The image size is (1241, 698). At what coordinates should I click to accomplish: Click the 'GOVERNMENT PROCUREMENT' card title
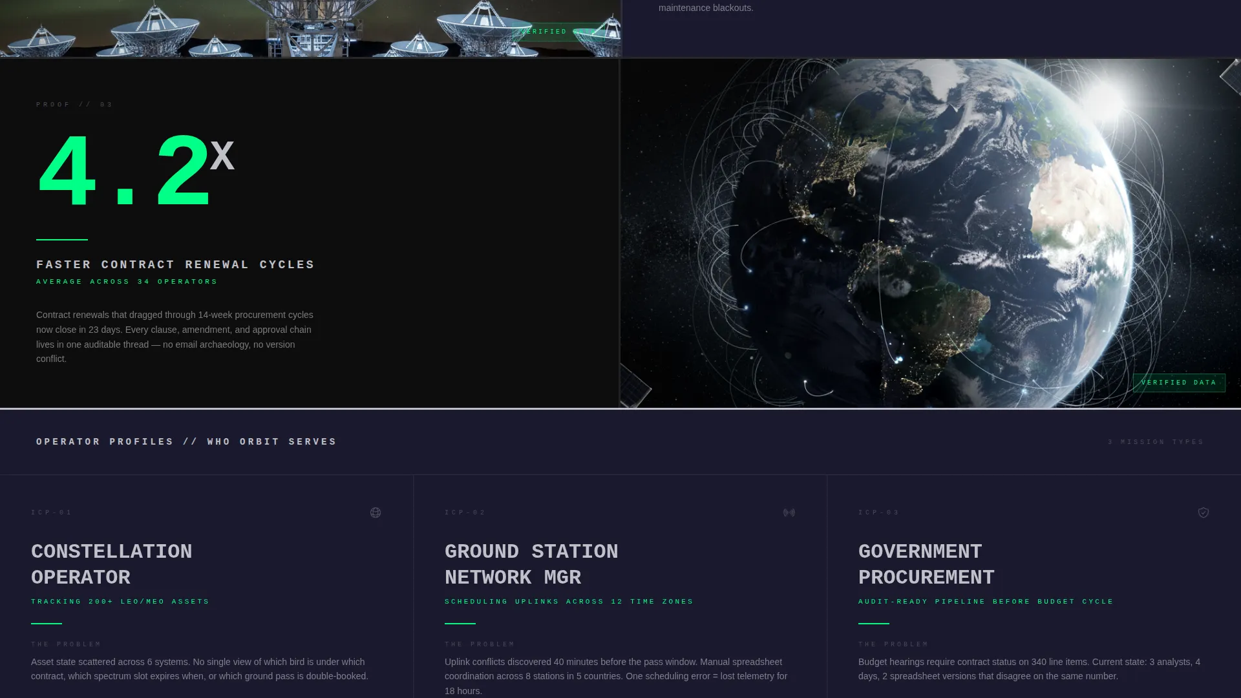coord(926,564)
